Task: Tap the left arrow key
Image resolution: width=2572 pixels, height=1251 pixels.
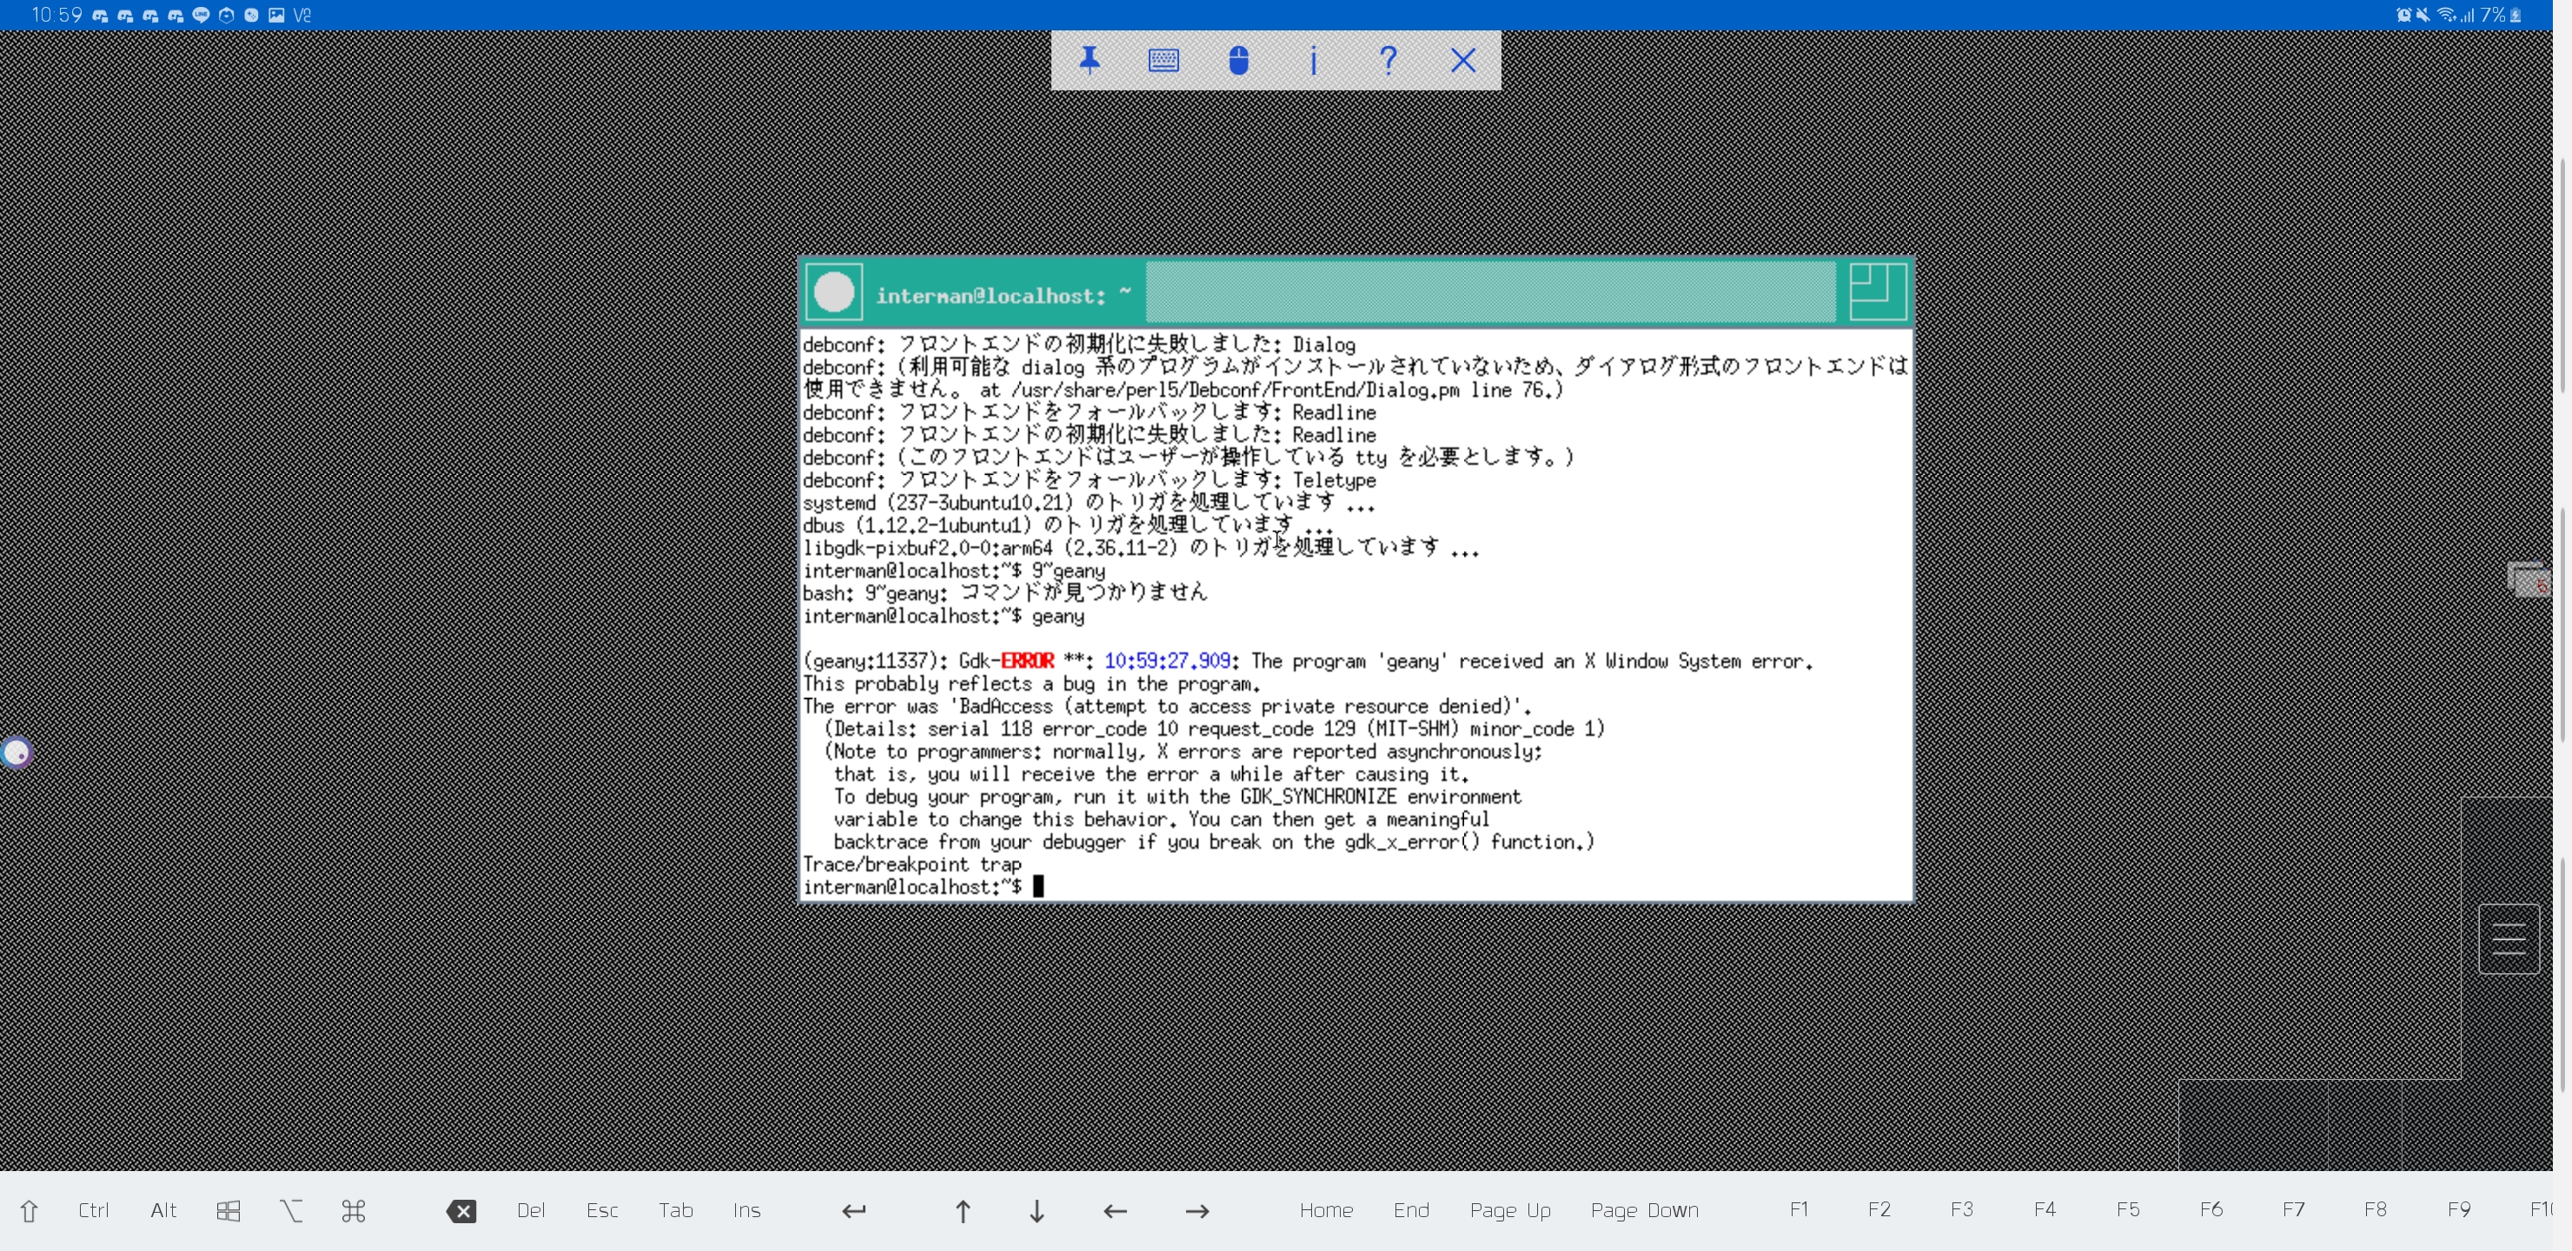Action: (1116, 1211)
